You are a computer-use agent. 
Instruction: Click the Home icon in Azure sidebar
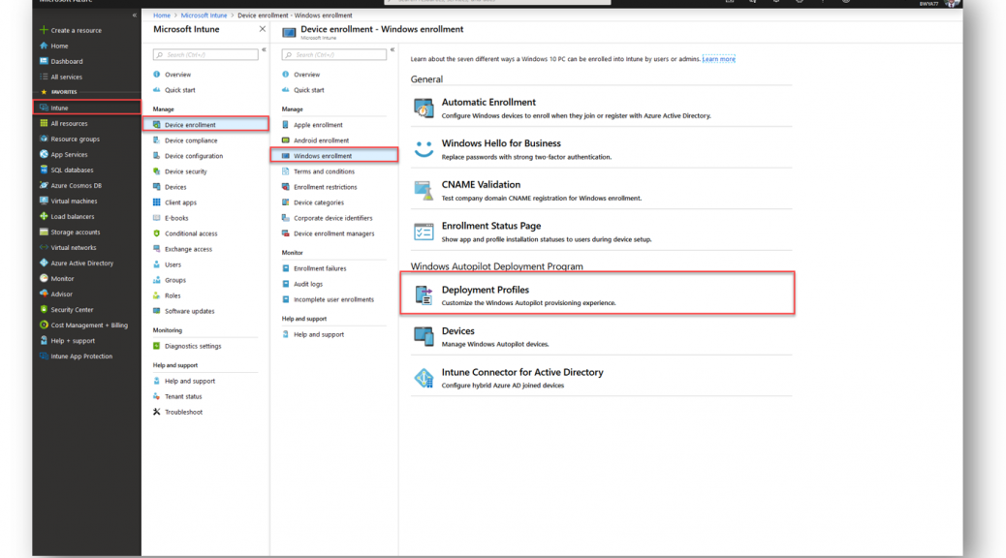click(44, 46)
